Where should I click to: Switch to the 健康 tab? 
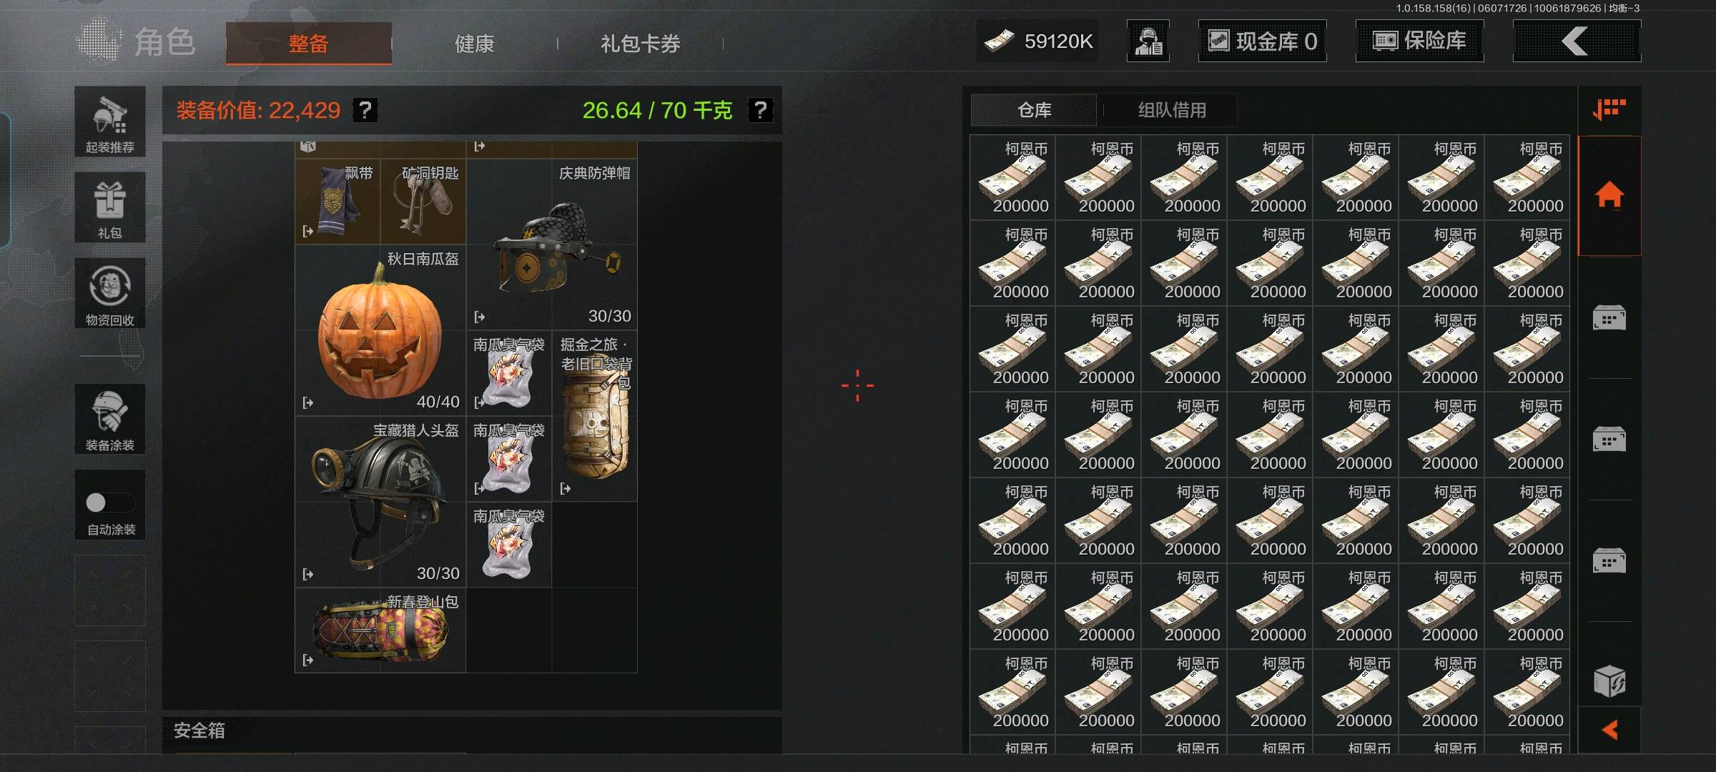click(x=475, y=44)
